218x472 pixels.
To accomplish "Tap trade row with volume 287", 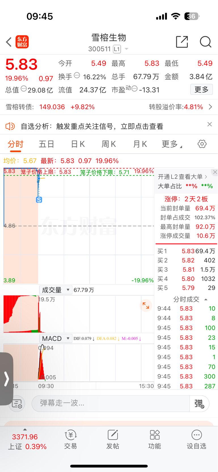I will (186, 386).
